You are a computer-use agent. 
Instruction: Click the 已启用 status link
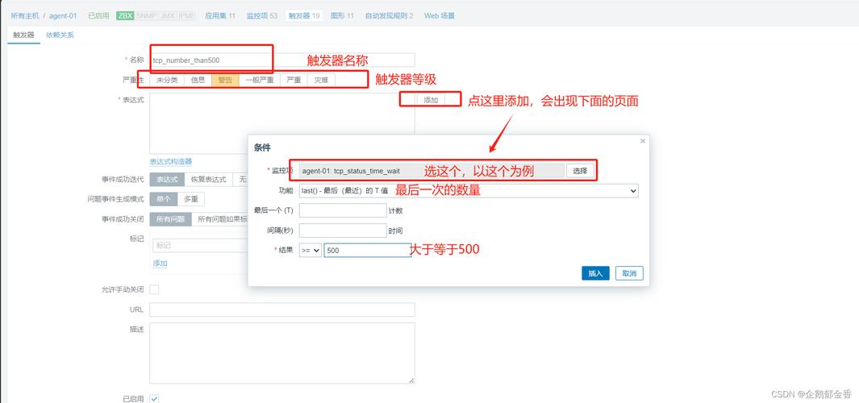point(99,16)
